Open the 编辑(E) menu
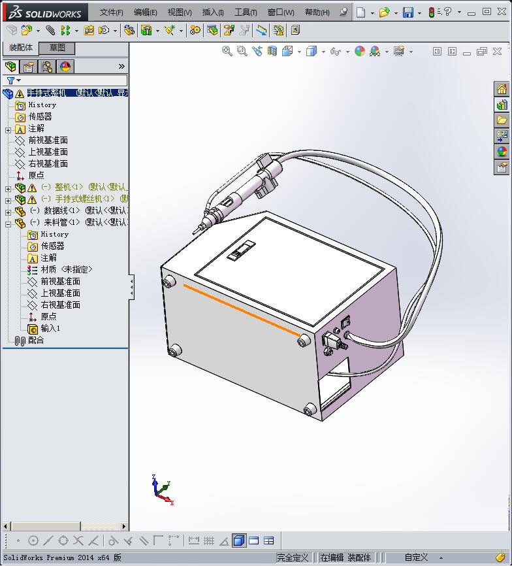512x566 pixels. [x=146, y=12]
